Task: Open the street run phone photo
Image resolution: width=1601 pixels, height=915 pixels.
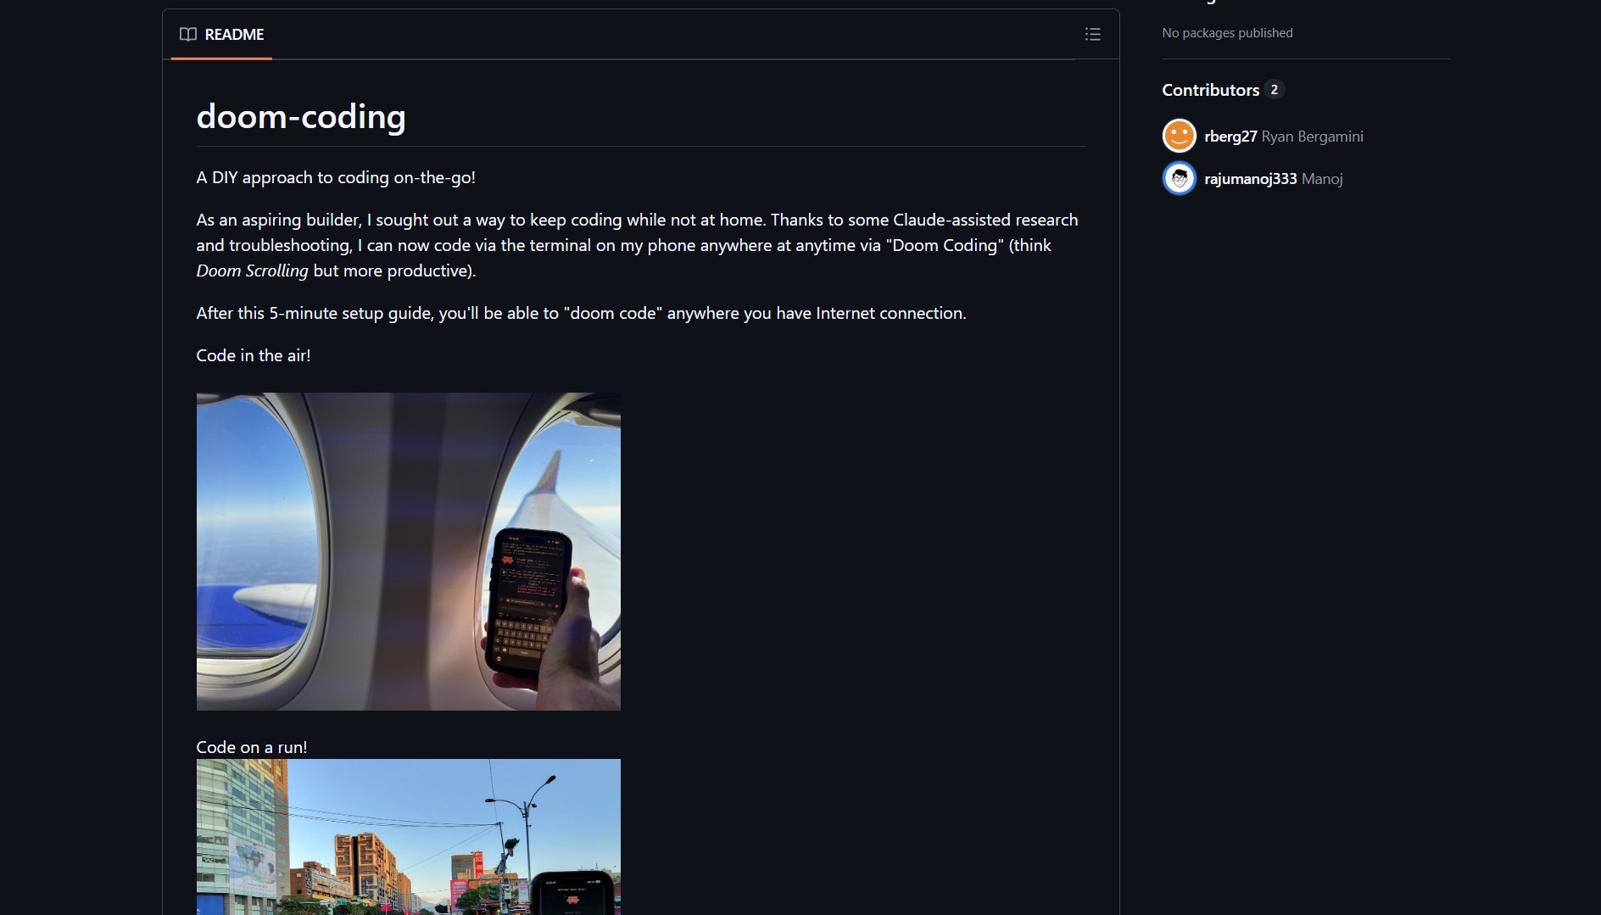Action: click(409, 837)
